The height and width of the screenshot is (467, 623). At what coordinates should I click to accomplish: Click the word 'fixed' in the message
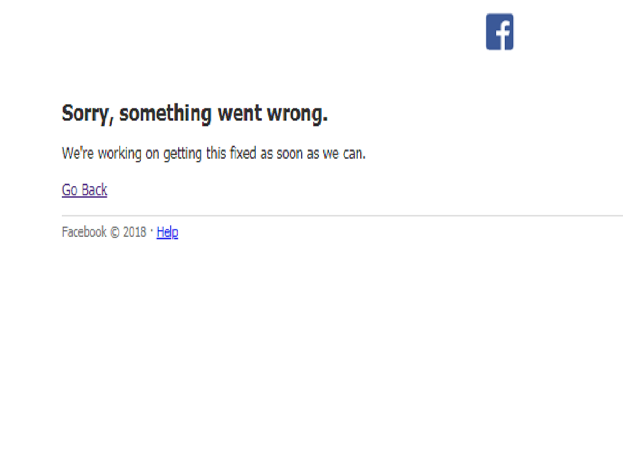pyautogui.click(x=243, y=154)
